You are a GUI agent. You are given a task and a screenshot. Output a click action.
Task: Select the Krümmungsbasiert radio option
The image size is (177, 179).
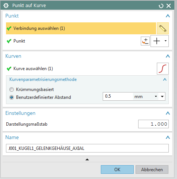coord(12,89)
